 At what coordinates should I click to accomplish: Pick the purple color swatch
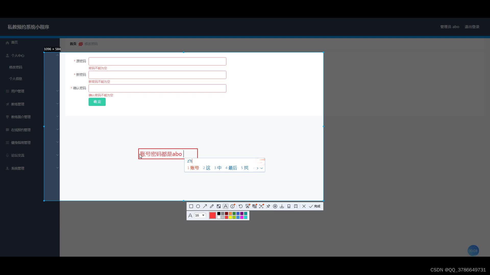[242, 214]
